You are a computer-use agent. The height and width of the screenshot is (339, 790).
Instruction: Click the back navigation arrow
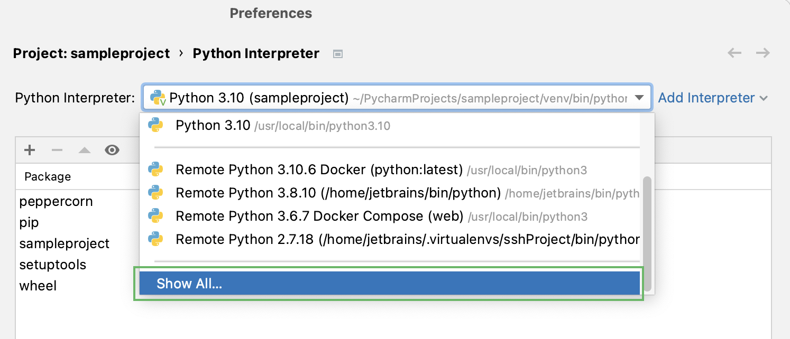pyautogui.click(x=734, y=53)
